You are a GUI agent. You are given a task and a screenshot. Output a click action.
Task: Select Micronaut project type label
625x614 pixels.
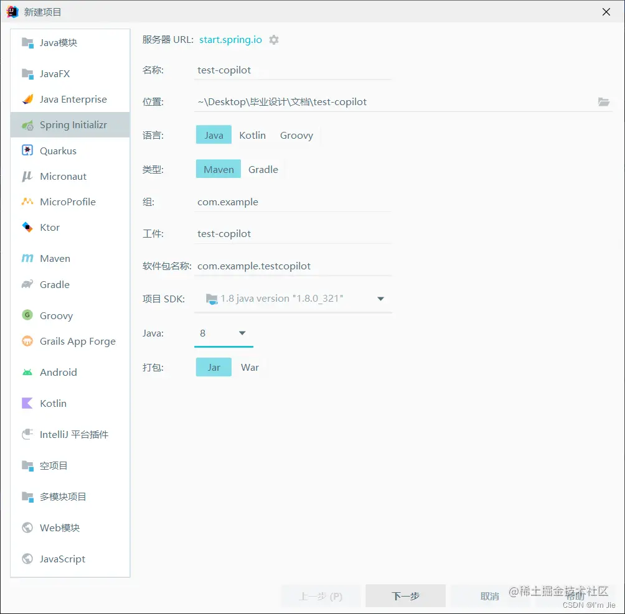pos(63,176)
